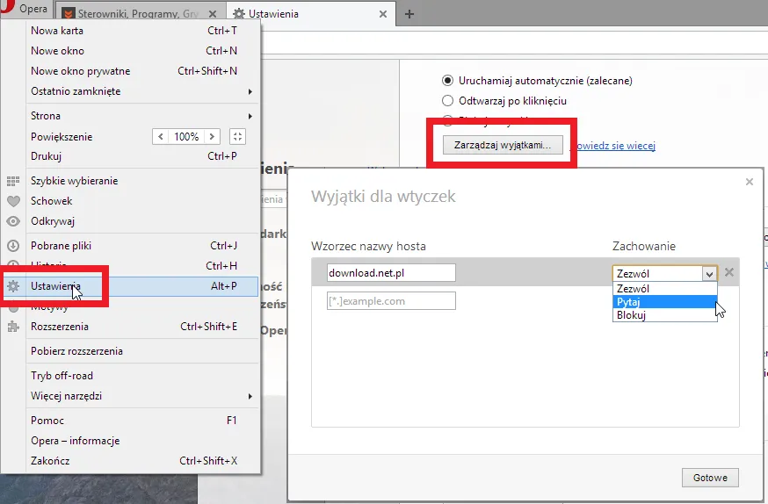The image size is (768, 504).
Task: Click the Odkrywaj eye icon
Action: pos(13,221)
